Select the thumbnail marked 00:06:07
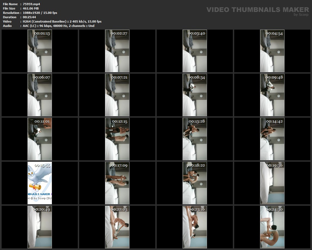The image size is (312, 250). point(40,95)
